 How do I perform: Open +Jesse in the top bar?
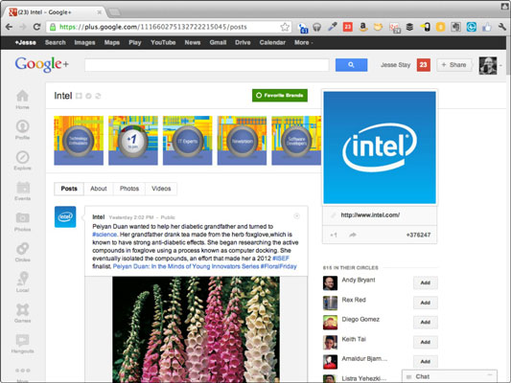tap(26, 42)
